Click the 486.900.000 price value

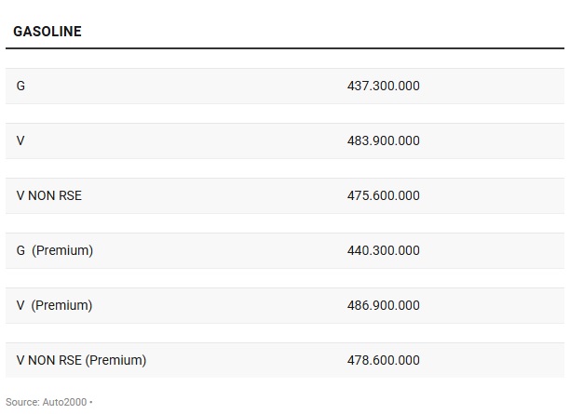click(383, 305)
